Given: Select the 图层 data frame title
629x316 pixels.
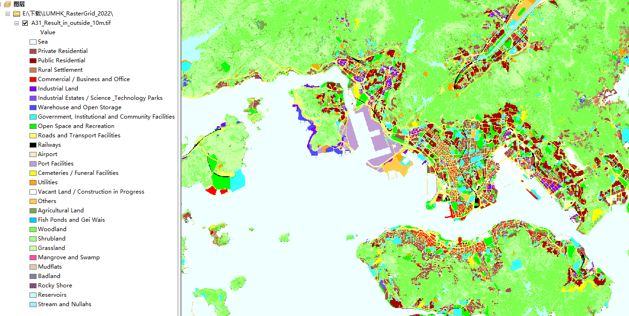Looking at the screenshot, I should (19, 4).
